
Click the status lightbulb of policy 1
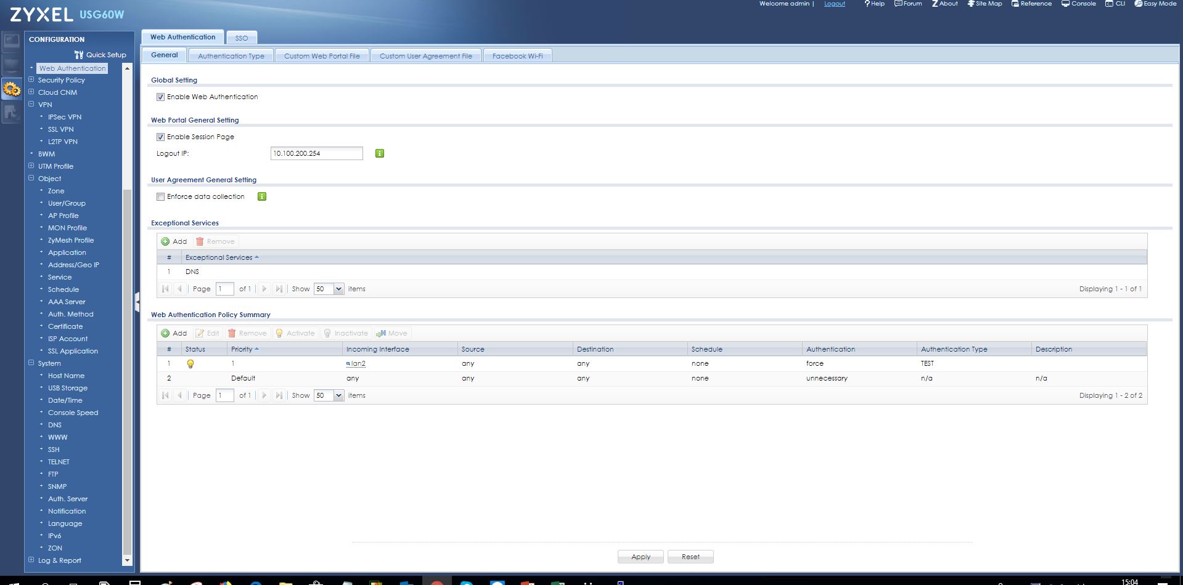tap(190, 364)
